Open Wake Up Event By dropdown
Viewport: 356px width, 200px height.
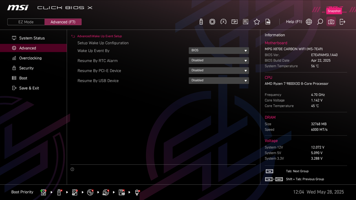(x=219, y=51)
